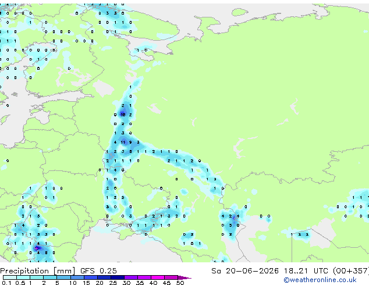
Task: Click the 0.1–0.5 mm legend color box
Action: point(10,277)
